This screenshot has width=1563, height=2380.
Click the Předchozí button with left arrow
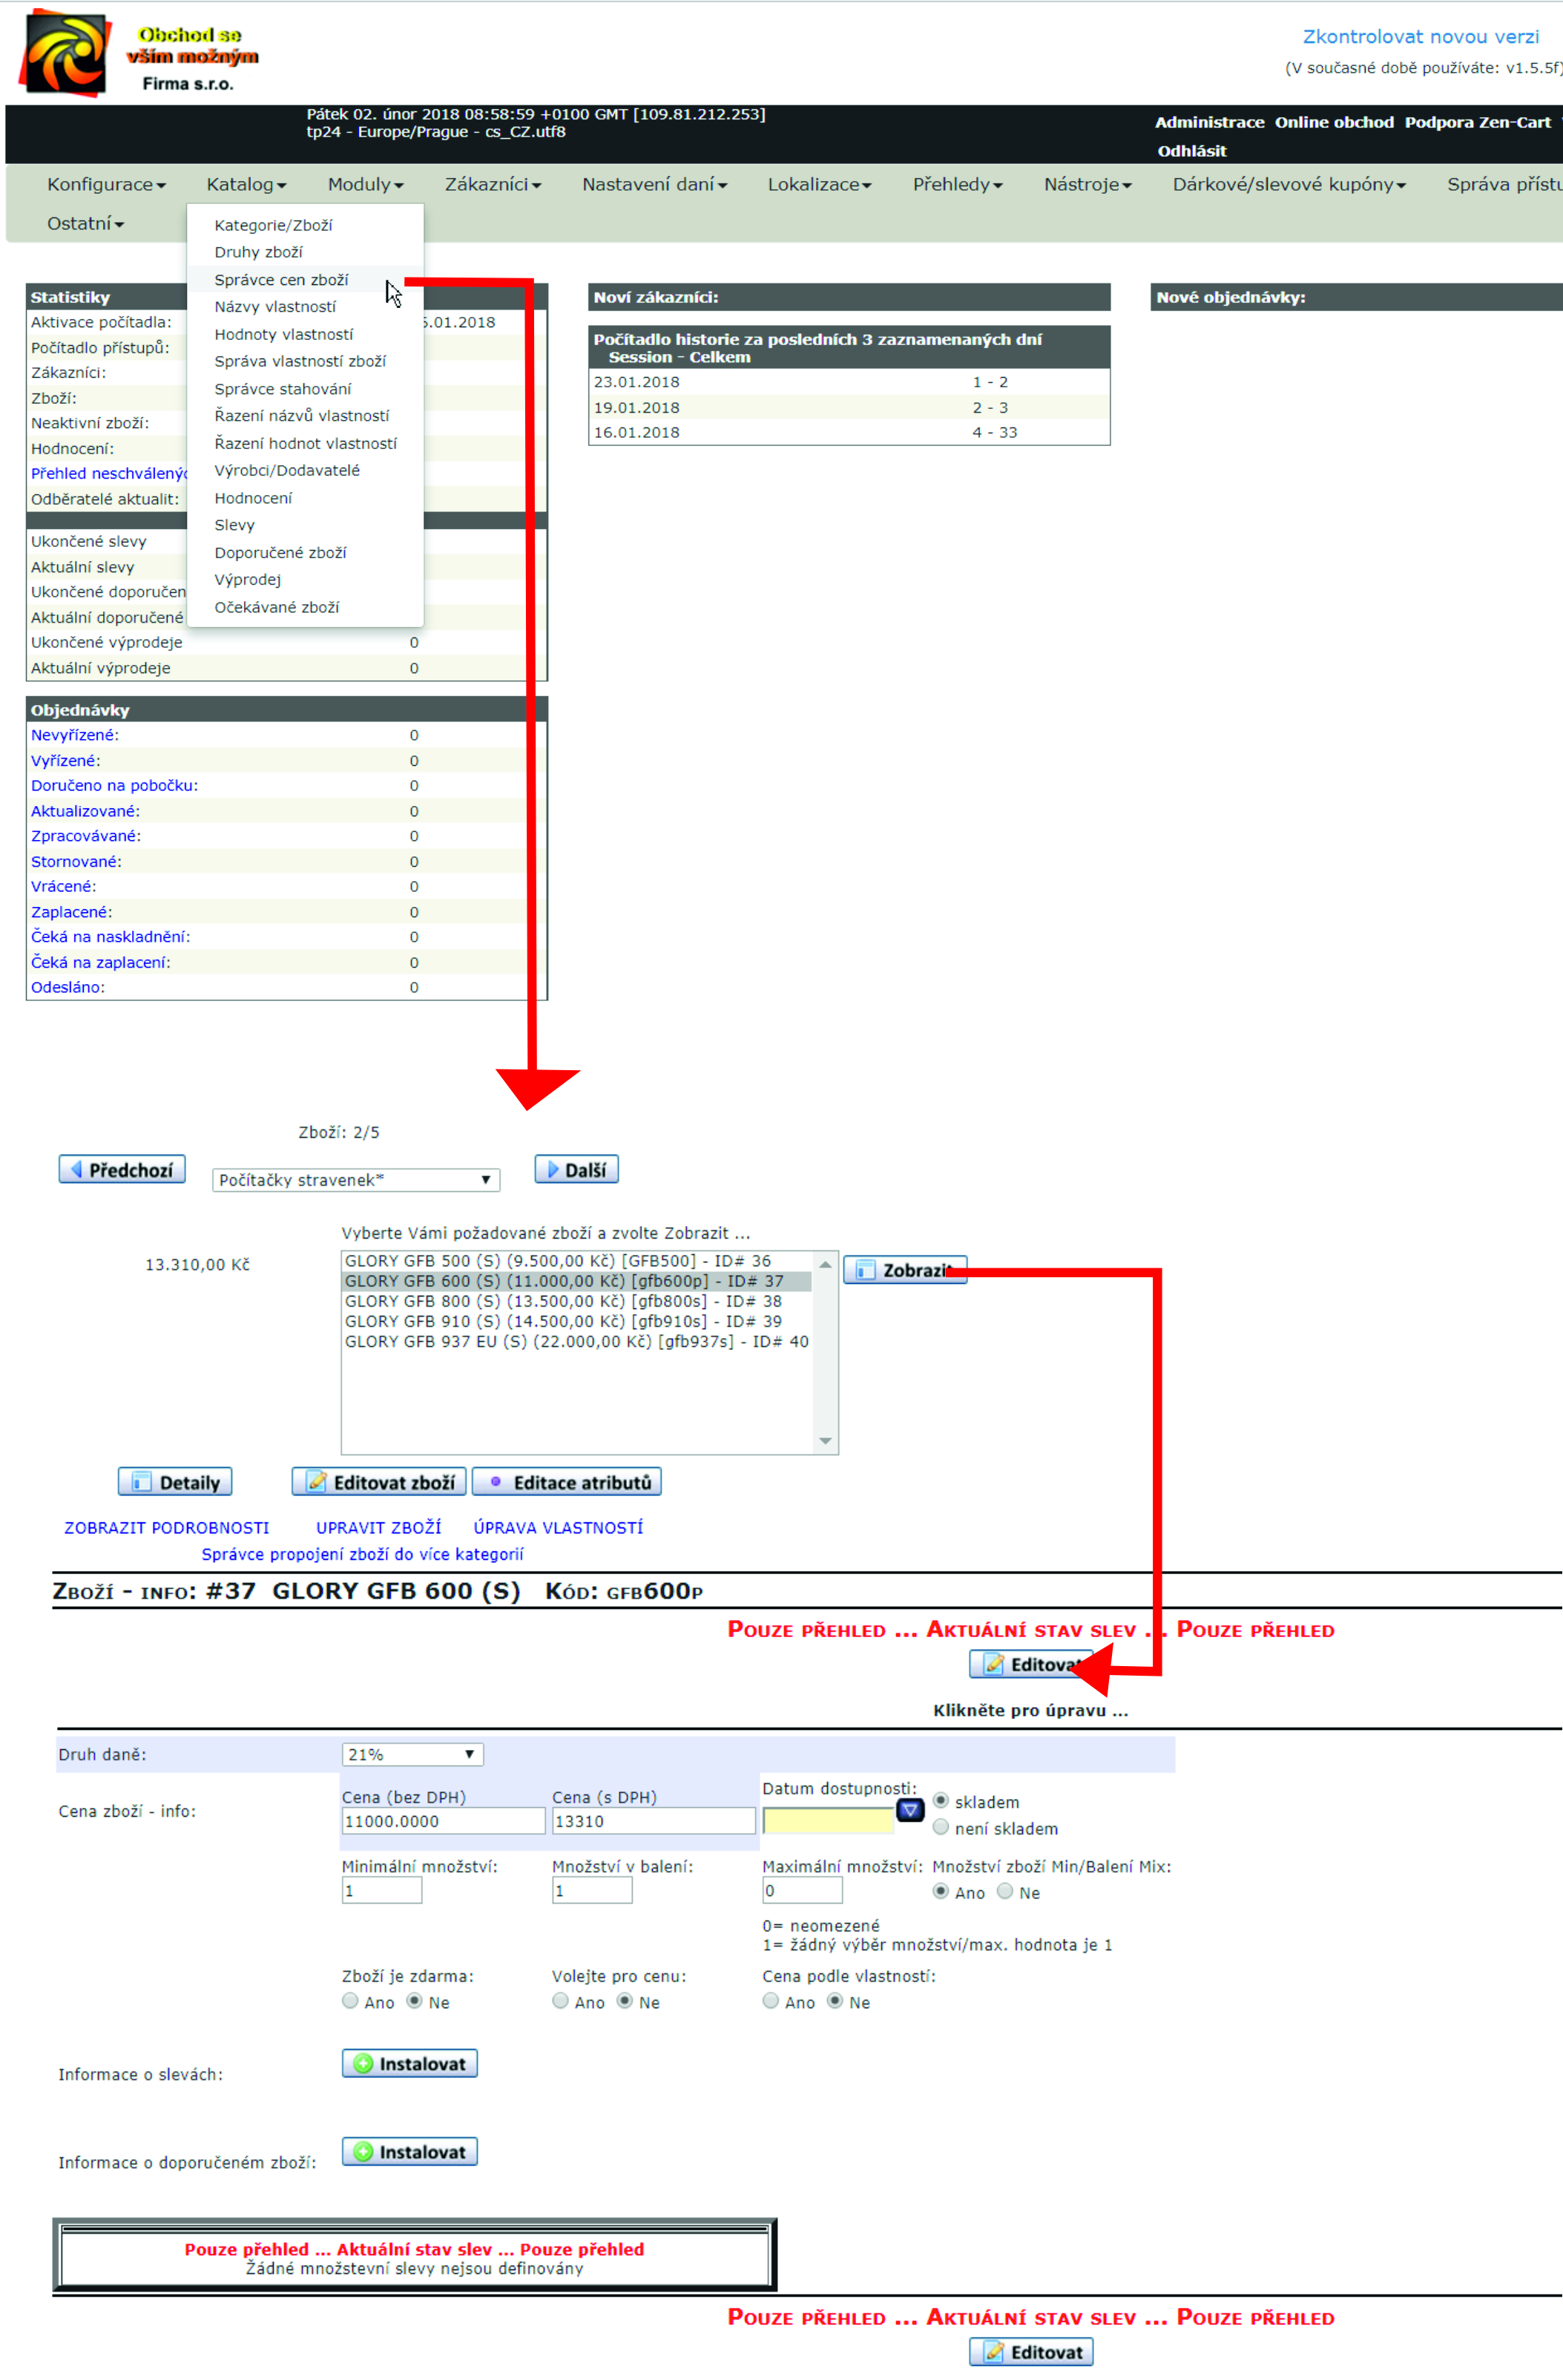click(x=122, y=1169)
